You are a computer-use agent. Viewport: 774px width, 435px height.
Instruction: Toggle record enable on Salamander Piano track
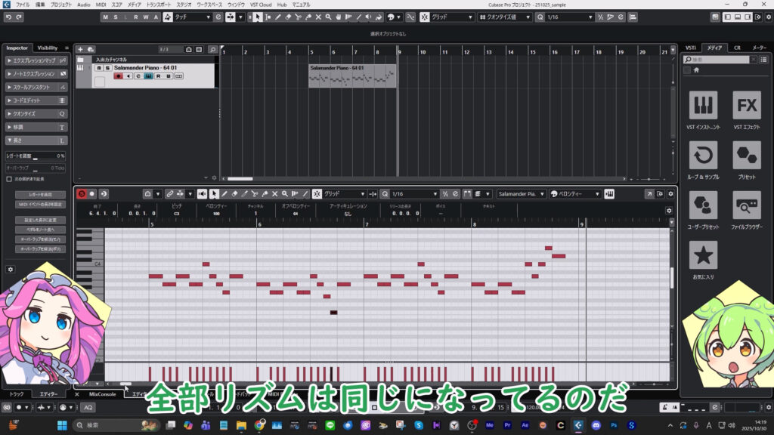pyautogui.click(x=118, y=76)
